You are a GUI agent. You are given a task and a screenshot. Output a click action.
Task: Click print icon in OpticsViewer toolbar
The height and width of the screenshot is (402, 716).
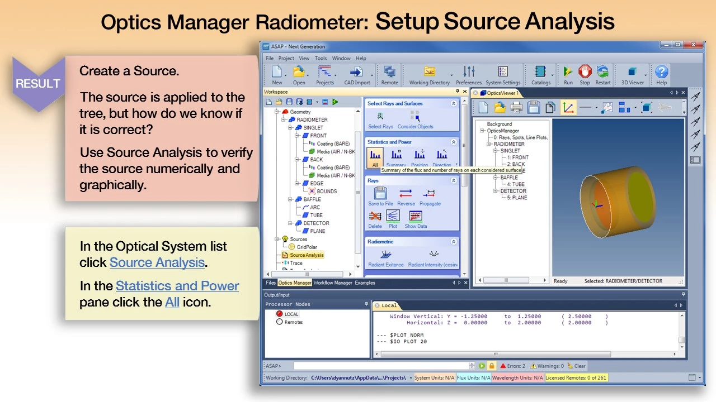pos(516,108)
